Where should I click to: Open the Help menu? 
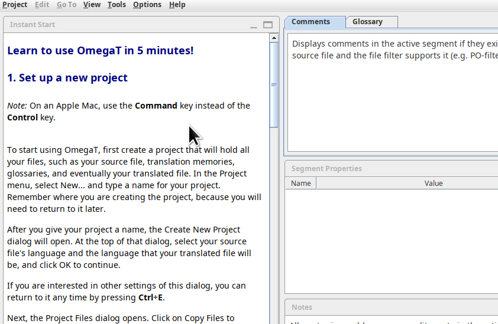(x=177, y=5)
